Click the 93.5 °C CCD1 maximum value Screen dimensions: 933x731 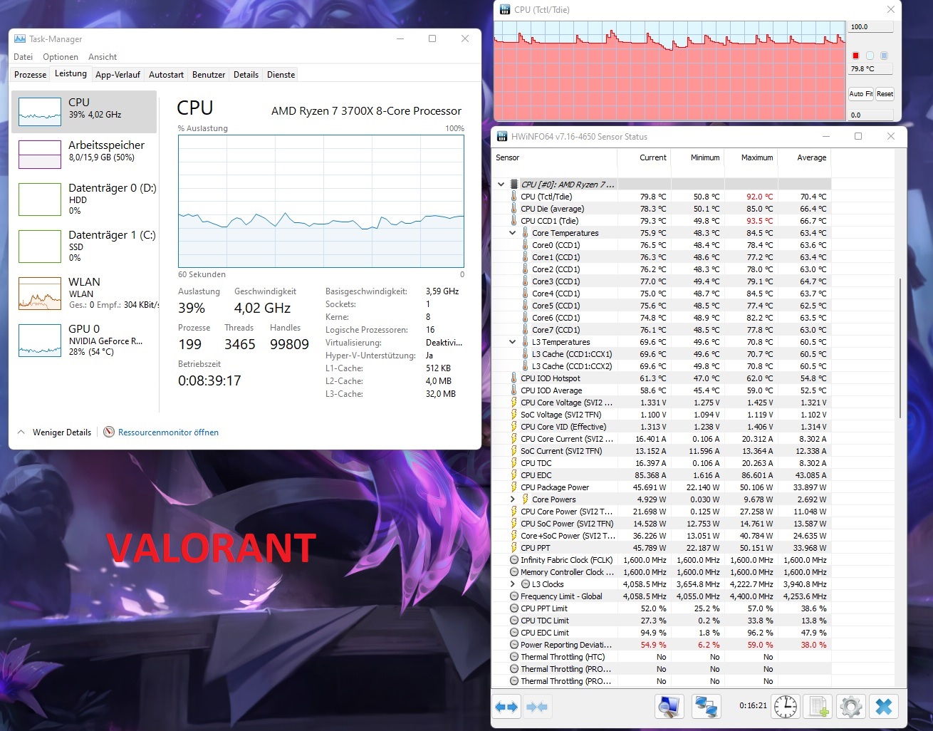click(759, 221)
